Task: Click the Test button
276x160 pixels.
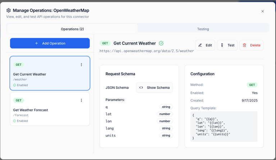Action: (x=227, y=45)
